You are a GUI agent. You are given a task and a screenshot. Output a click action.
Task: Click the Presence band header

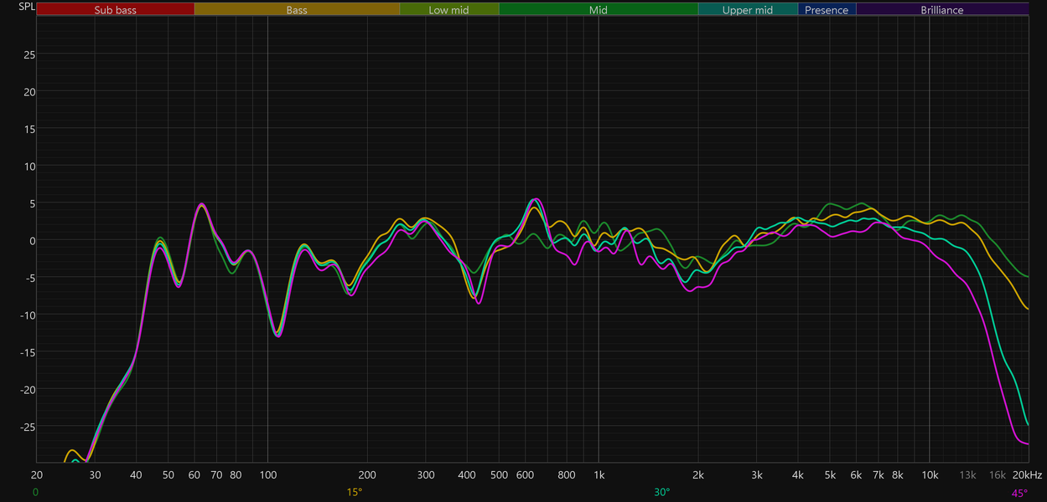click(827, 9)
